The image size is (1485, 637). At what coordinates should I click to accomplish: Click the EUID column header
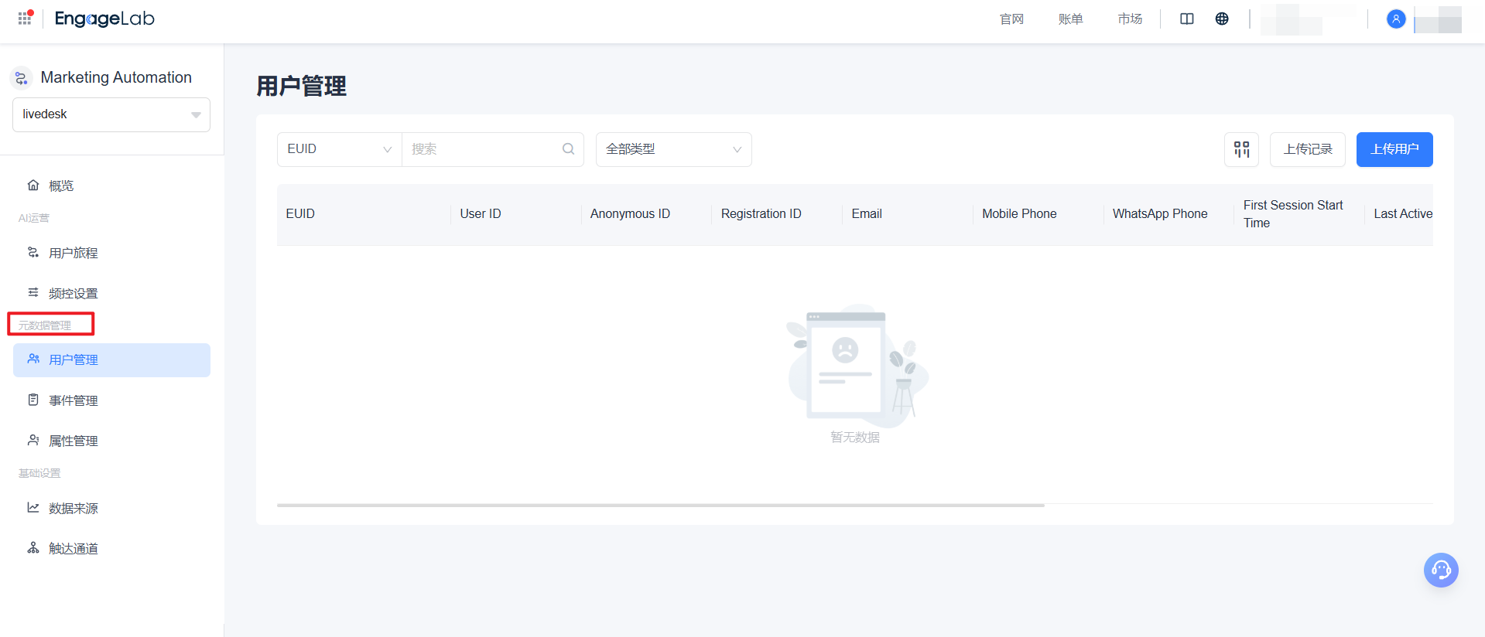point(364,214)
